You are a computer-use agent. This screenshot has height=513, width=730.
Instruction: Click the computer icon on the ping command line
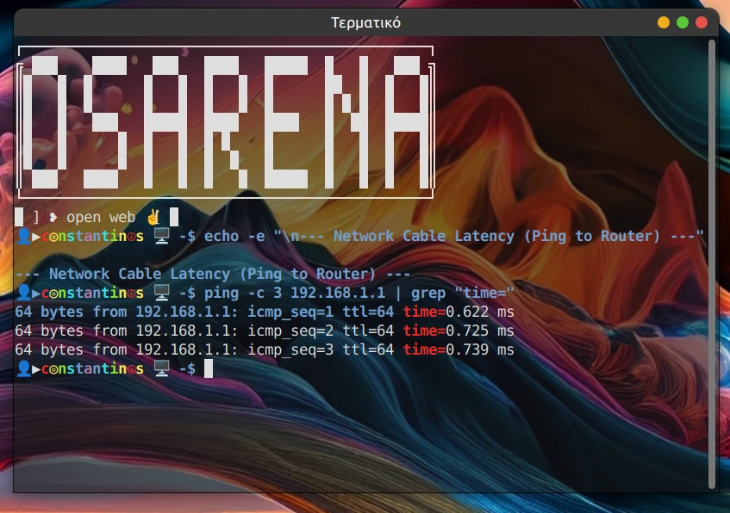pos(162,293)
